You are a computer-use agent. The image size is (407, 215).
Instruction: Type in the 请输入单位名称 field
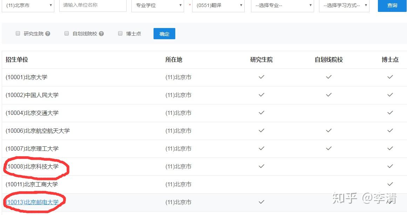click(93, 5)
